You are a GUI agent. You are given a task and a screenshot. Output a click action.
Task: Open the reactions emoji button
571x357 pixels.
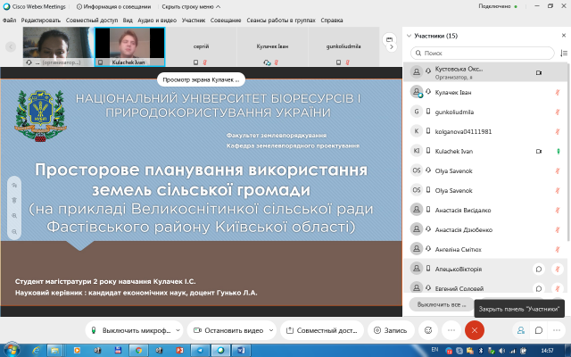coord(426,329)
